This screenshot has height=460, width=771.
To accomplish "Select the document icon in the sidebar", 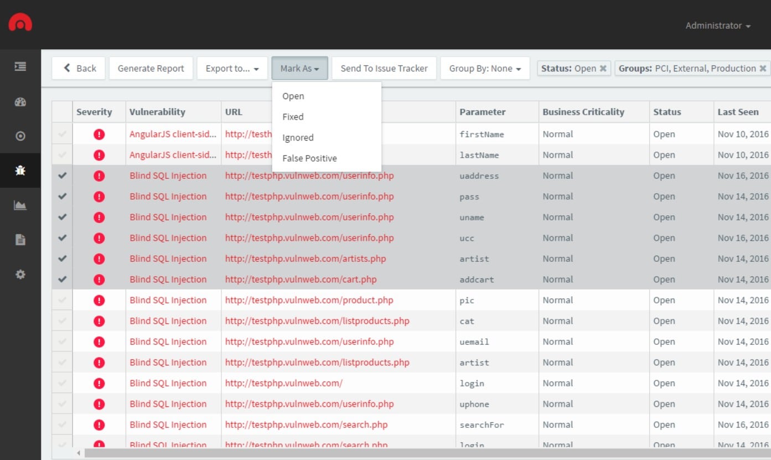I will (20, 240).
